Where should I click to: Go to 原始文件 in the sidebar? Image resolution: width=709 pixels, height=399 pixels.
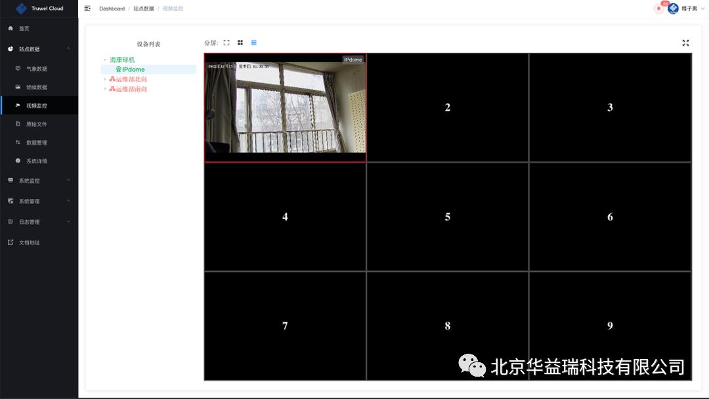(37, 124)
